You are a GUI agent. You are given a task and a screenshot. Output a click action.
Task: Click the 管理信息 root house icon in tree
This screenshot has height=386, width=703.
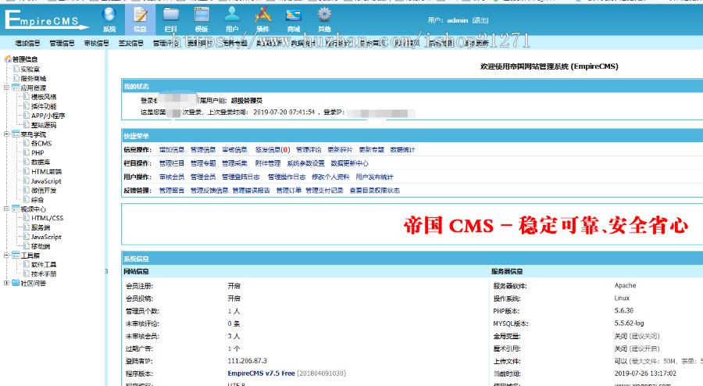[8, 59]
